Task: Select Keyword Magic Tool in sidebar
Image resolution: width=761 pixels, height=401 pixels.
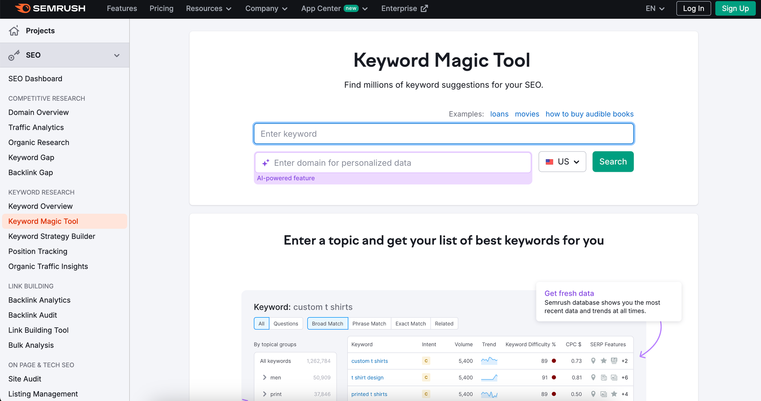Action: coord(65,221)
